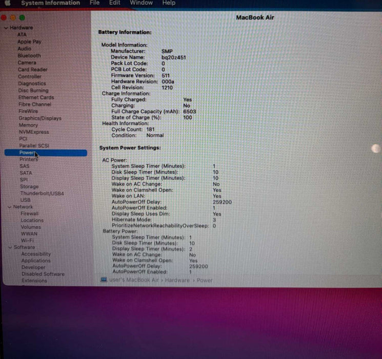Select Printers in the sidebar
The height and width of the screenshot is (359, 382).
[x=29, y=159]
